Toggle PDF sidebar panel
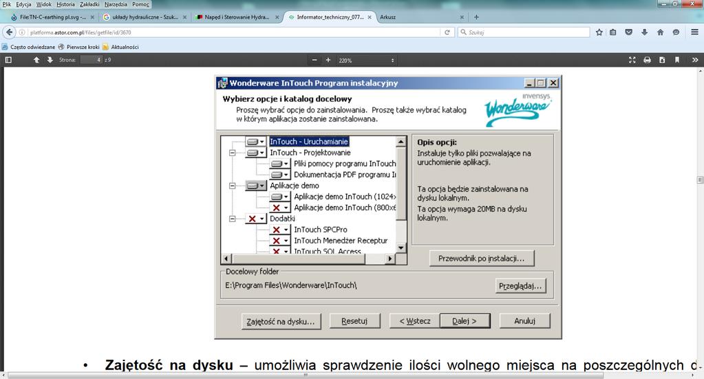Screen dimensions: 704x379 8,60
